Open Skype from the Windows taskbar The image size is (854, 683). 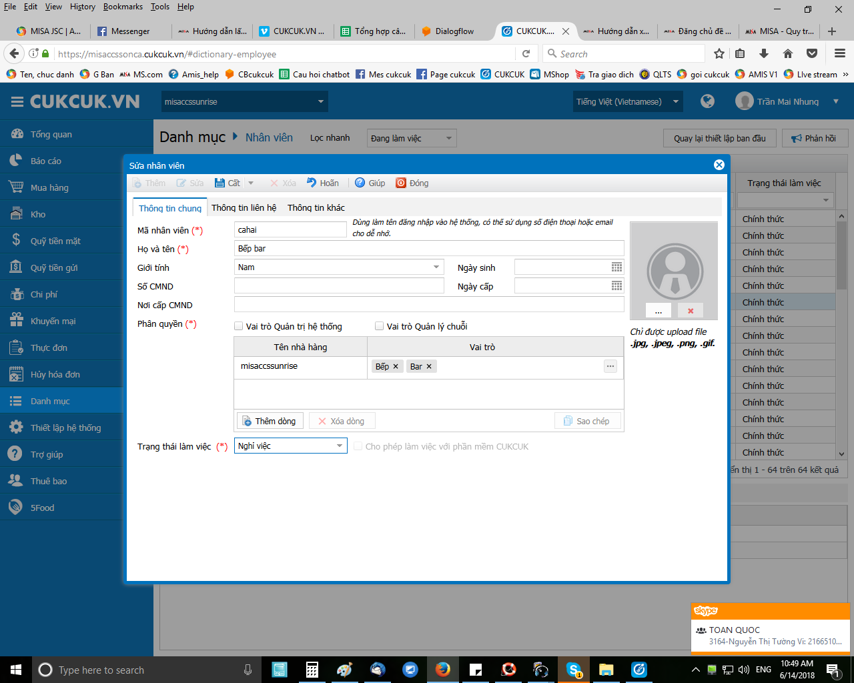tap(574, 669)
